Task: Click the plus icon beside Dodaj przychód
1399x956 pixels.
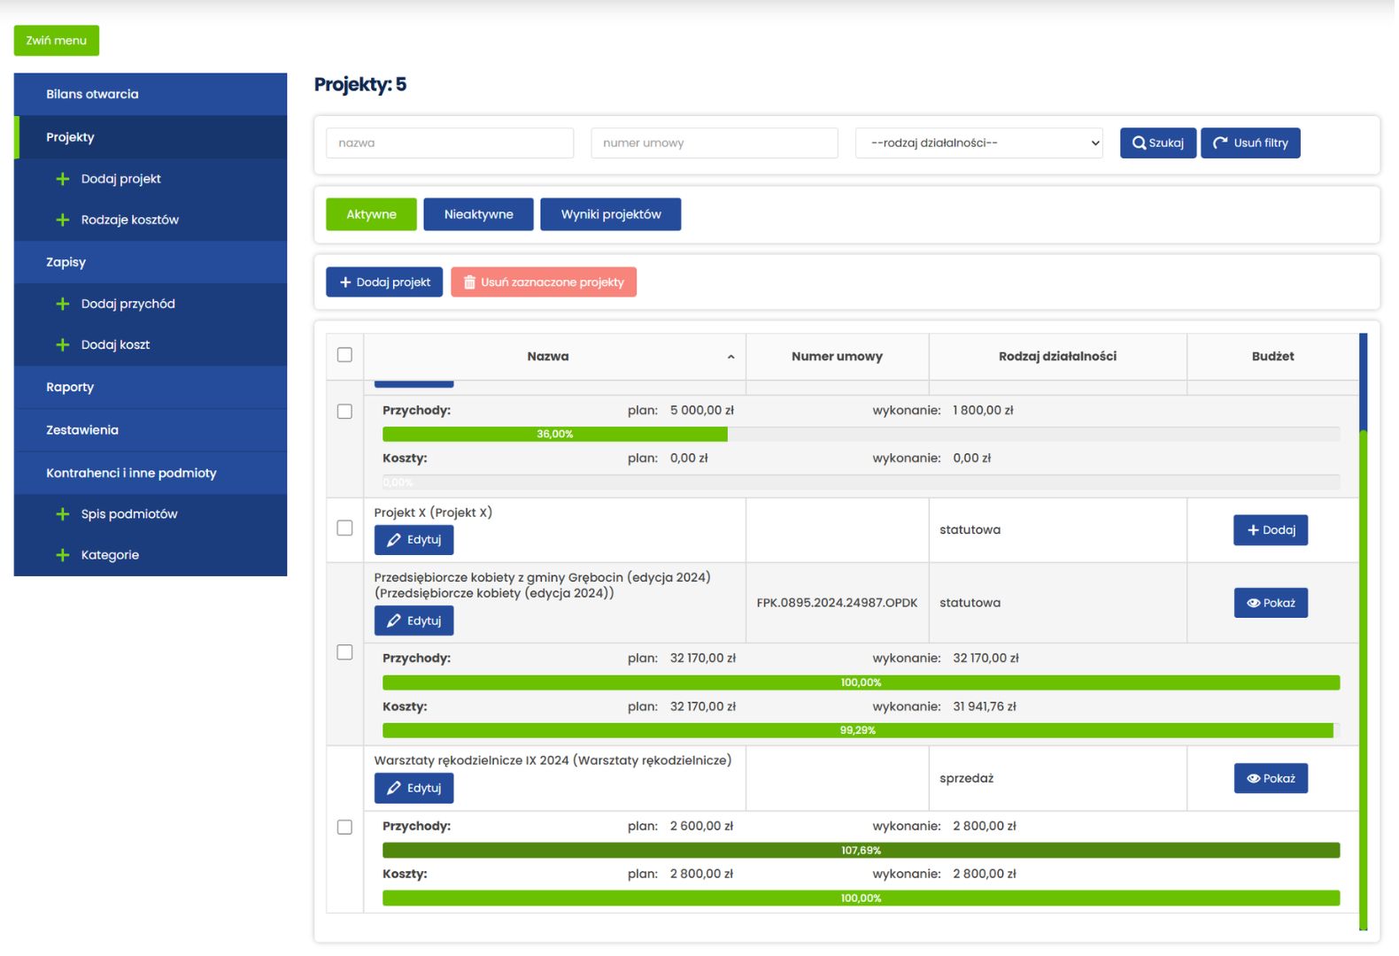Action: coord(62,304)
